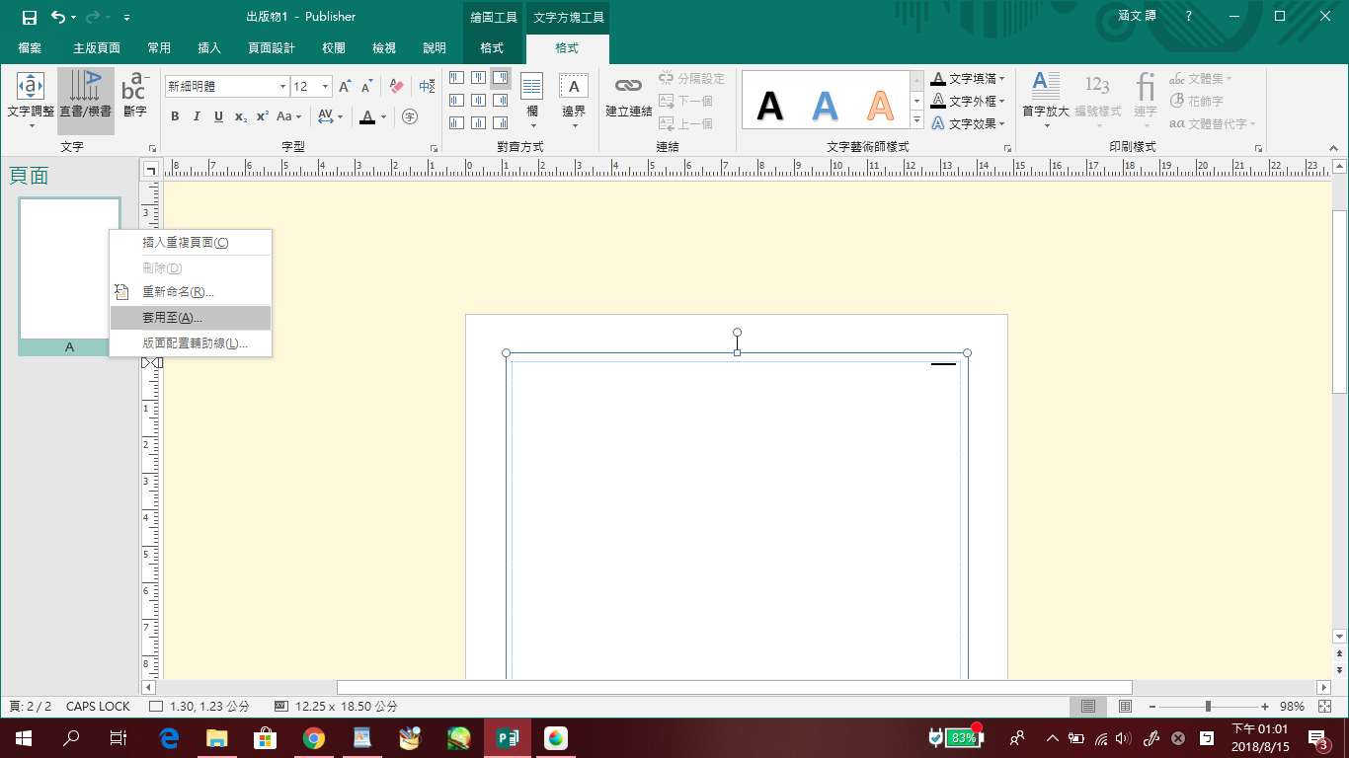Click the zoom slider handle in status bar

tap(1208, 707)
